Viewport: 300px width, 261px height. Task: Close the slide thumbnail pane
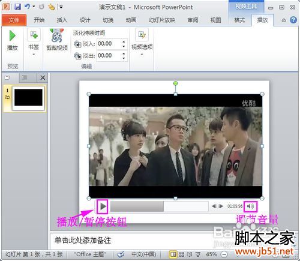(x=43, y=77)
